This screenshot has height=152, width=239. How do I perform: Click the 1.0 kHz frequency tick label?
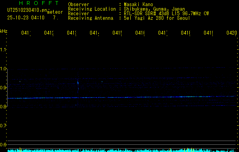point(3,68)
